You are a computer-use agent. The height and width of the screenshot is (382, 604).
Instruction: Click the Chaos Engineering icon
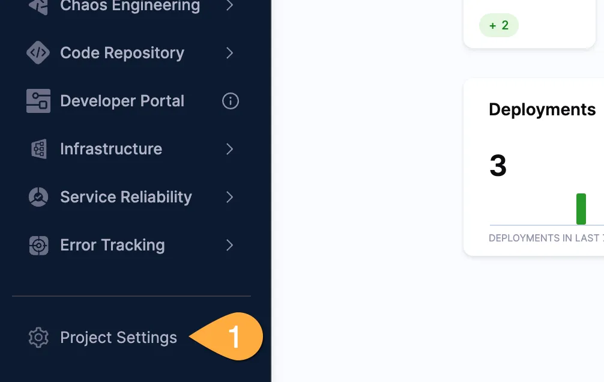pyautogui.click(x=38, y=6)
